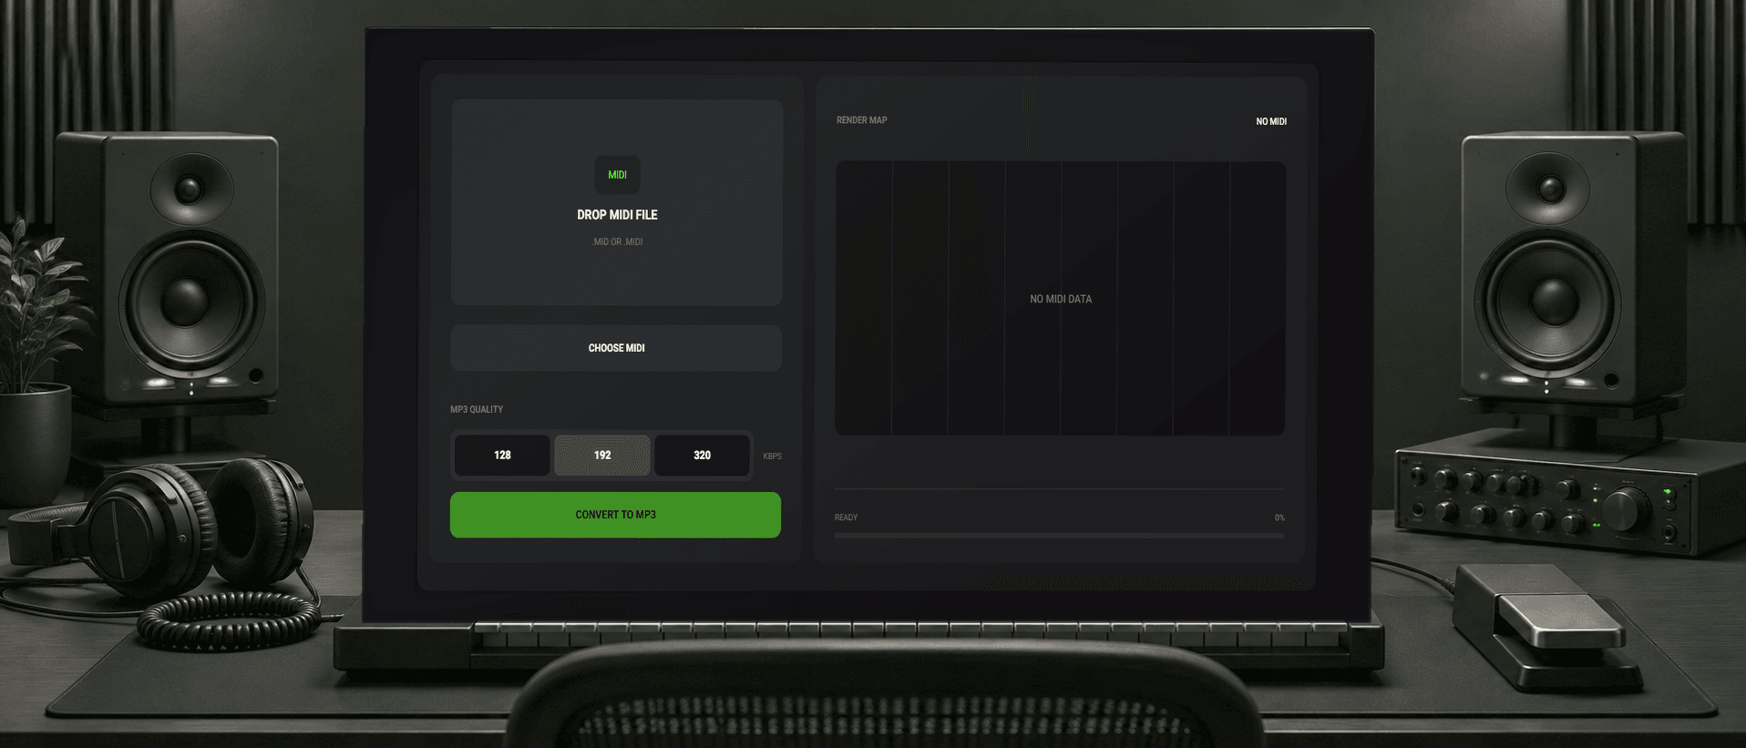Screen dimensions: 1746x748
Task: Click the Drop MIDI File zone
Action: tap(617, 202)
